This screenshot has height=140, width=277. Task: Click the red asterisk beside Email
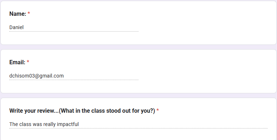point(28,62)
